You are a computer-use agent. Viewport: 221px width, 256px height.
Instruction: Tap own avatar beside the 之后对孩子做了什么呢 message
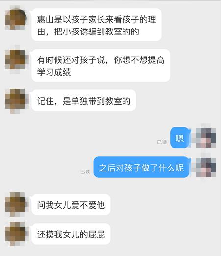coord(206,168)
